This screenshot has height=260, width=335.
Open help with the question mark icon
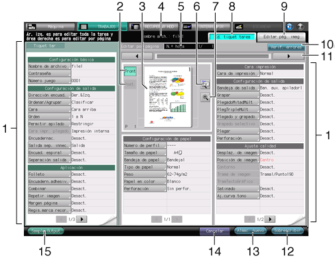(300, 27)
